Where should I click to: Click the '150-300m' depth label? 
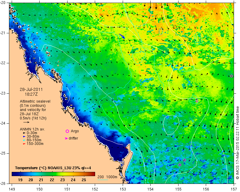coord(35,144)
